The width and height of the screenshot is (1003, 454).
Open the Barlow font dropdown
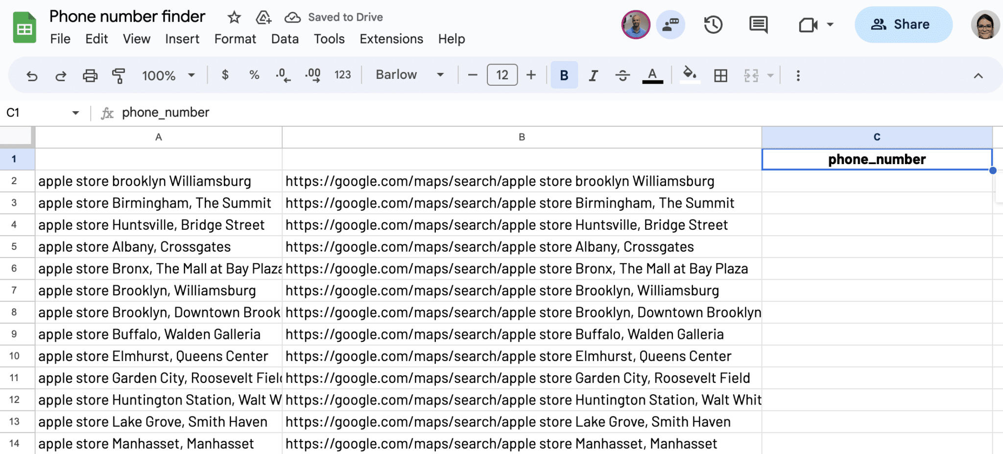pyautogui.click(x=409, y=75)
